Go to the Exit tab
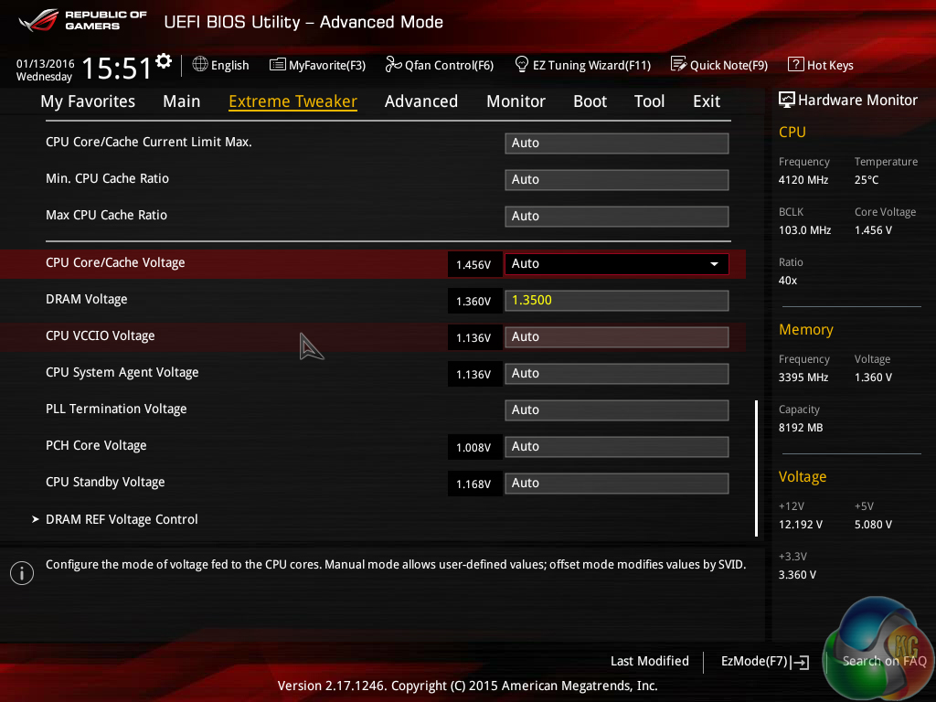The image size is (936, 702). coord(707,101)
